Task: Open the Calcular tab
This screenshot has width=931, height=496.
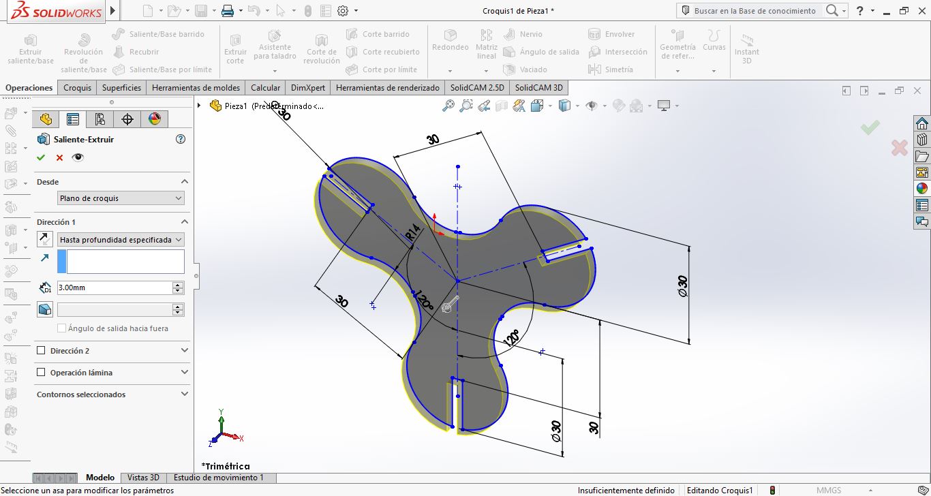Action: click(265, 88)
